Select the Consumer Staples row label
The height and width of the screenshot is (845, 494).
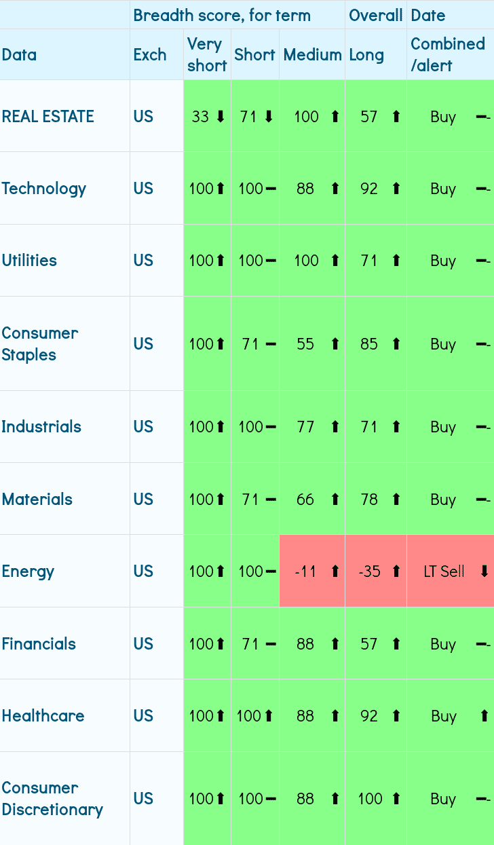click(40, 344)
